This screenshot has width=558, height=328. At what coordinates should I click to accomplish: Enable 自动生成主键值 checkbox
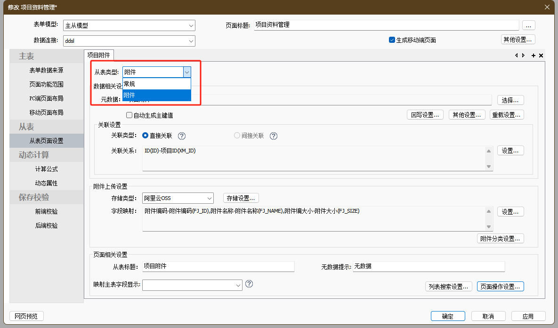click(x=129, y=115)
